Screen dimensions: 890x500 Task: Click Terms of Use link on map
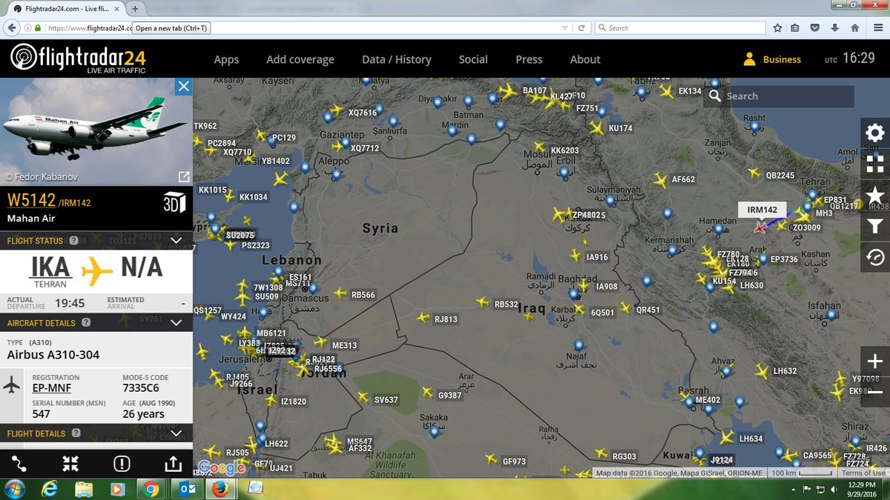[863, 473]
